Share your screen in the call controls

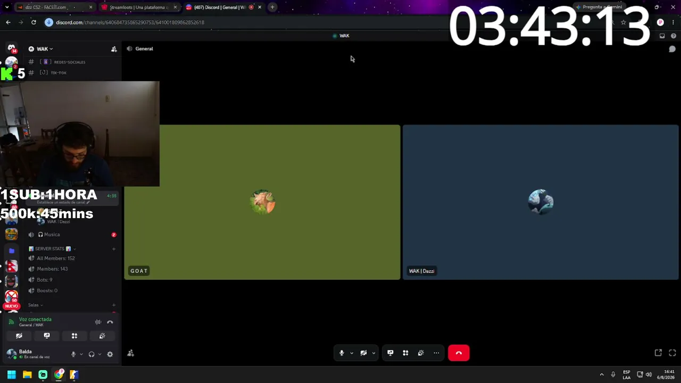click(391, 353)
